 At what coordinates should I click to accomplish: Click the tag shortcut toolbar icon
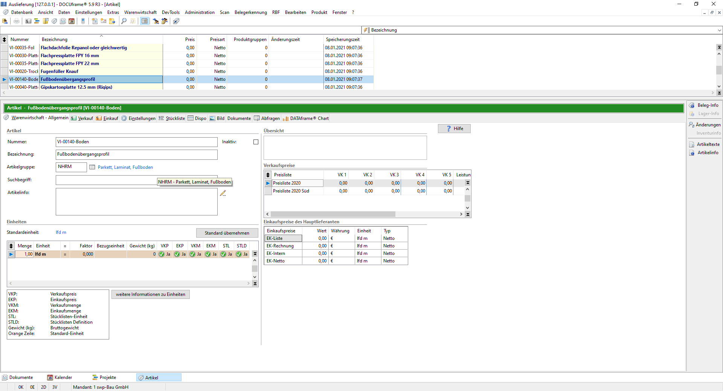click(x=176, y=21)
